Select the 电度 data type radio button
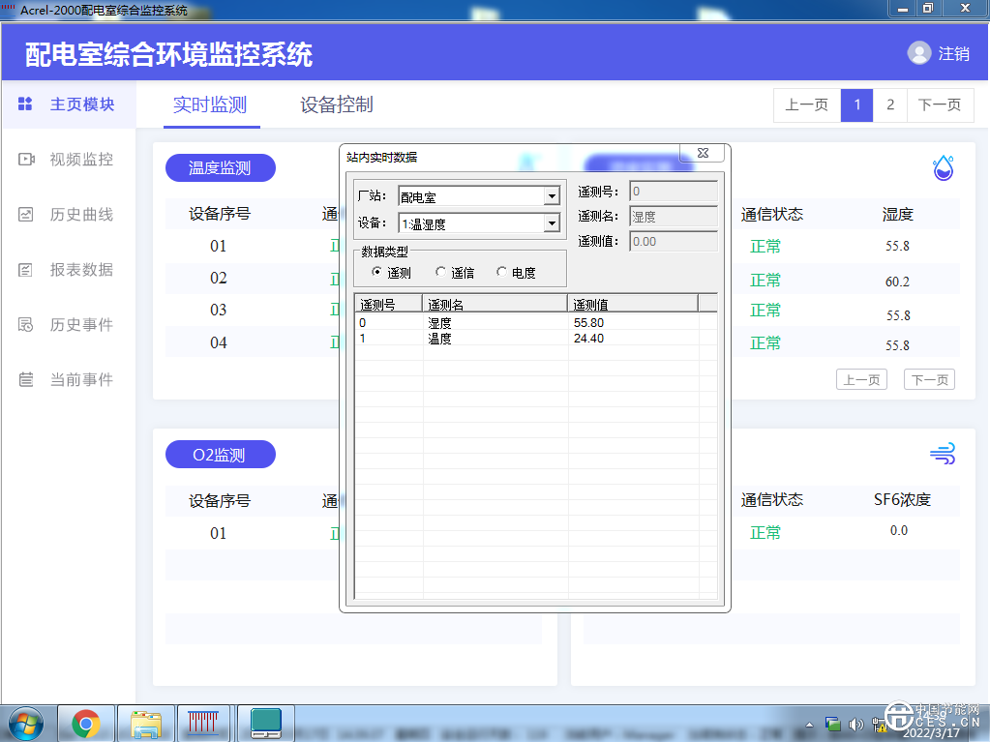The width and height of the screenshot is (990, 742). point(501,273)
